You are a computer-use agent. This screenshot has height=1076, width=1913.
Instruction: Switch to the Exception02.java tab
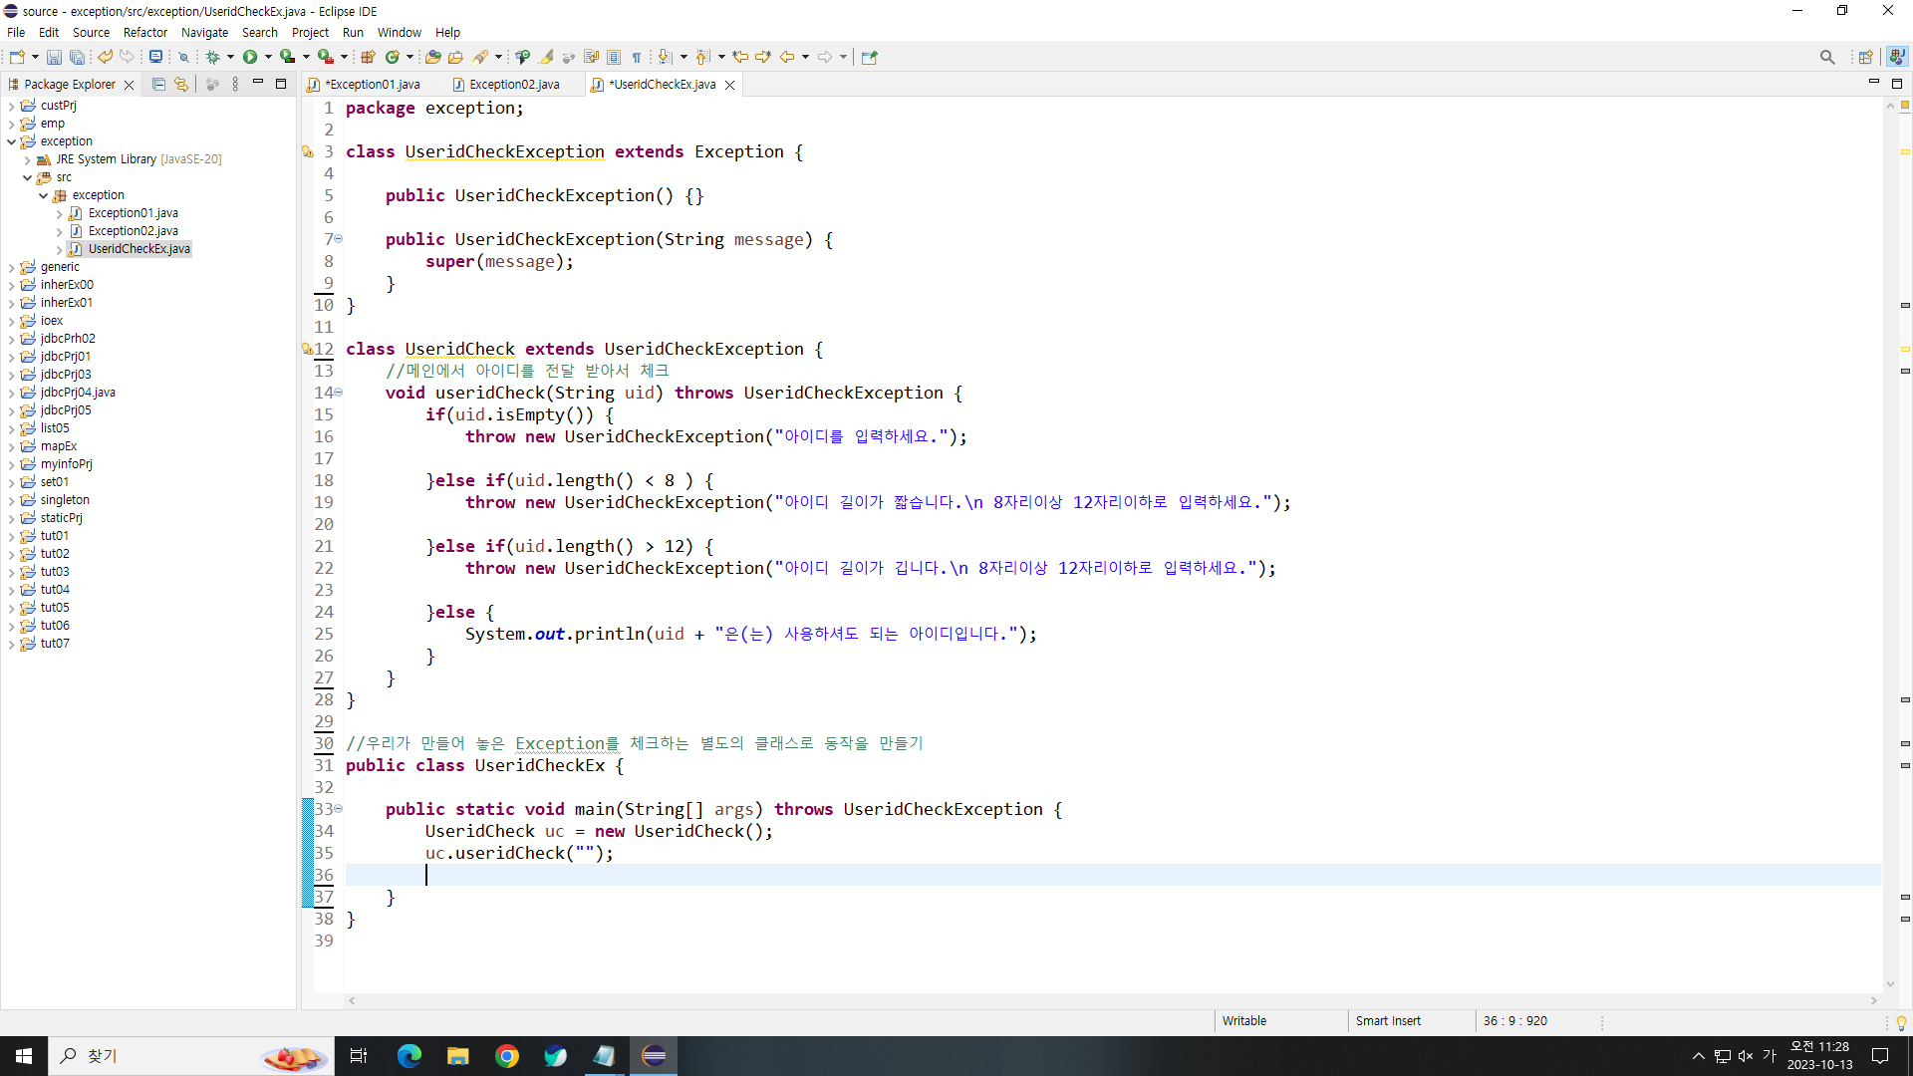(513, 85)
